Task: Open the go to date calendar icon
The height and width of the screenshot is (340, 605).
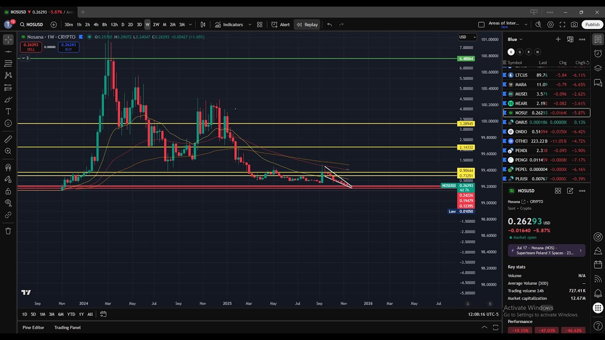Action: pos(103,314)
